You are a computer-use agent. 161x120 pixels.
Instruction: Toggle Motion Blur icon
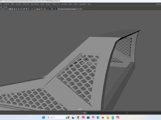[x=26, y=9]
